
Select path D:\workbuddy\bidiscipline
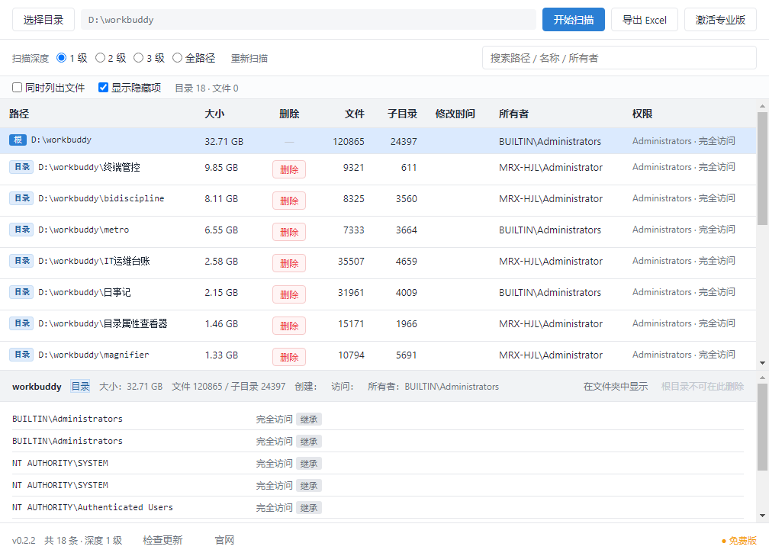pyautogui.click(x=101, y=198)
